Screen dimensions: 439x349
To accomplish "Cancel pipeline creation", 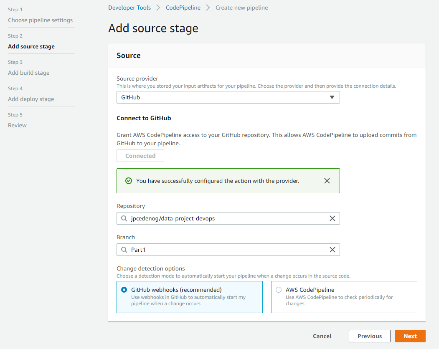I will click(x=322, y=336).
